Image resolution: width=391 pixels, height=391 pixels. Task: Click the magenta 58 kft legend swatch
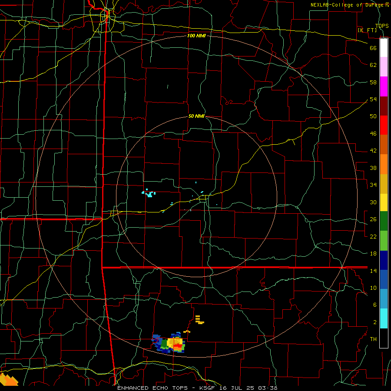click(x=384, y=86)
